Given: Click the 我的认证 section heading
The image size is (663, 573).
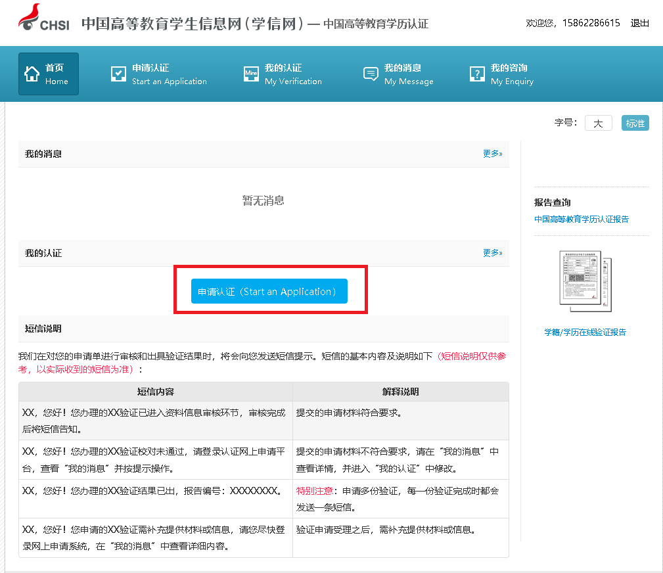Looking at the screenshot, I should (x=43, y=253).
